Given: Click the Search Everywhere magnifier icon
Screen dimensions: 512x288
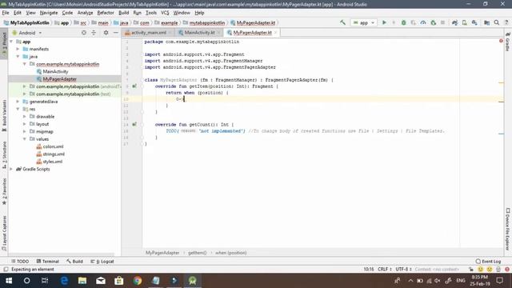Looking at the screenshot, I should point(497,22).
